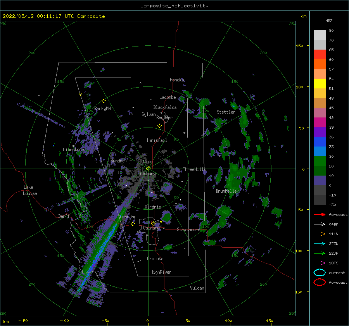
Task: Click the Sundre city label
Action: pos(117,160)
